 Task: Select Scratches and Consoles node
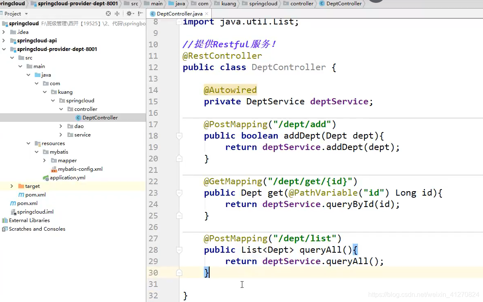(x=34, y=229)
